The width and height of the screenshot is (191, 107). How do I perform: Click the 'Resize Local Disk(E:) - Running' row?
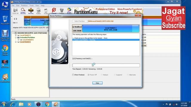click(106, 40)
